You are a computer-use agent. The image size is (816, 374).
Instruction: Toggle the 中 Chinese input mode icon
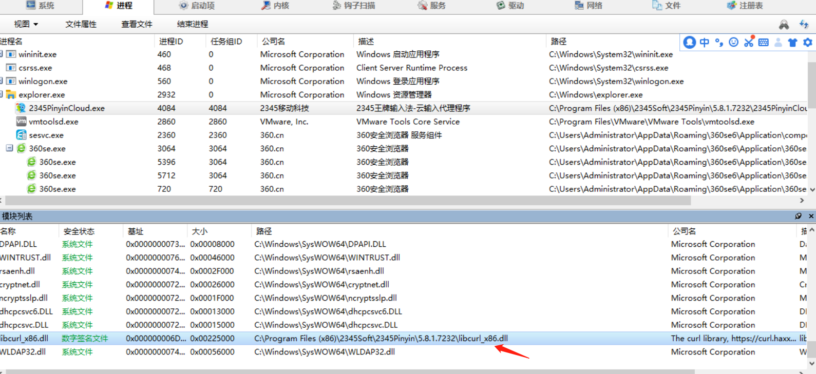pos(705,43)
